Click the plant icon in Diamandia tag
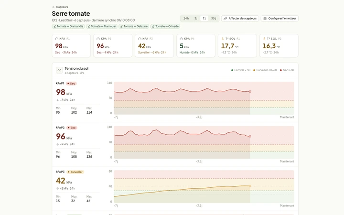Image resolution: width=344 pixels, height=215 pixels. click(54, 26)
